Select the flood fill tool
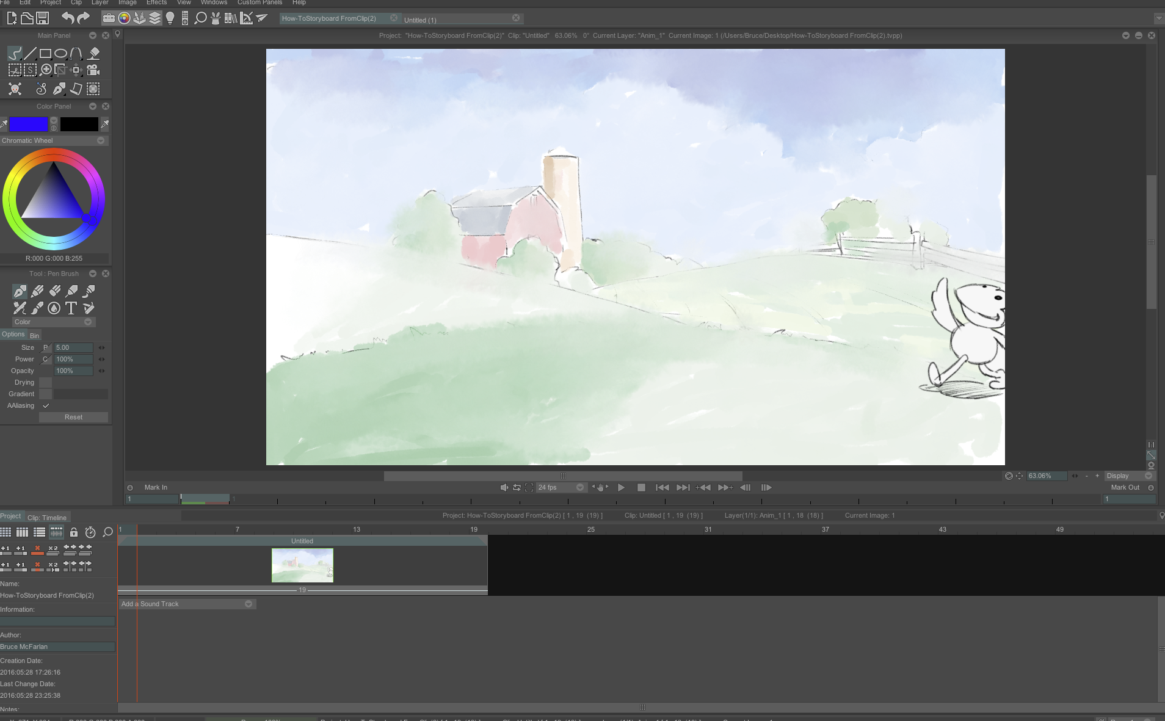Screen dimensions: 1165x721 tap(93, 53)
